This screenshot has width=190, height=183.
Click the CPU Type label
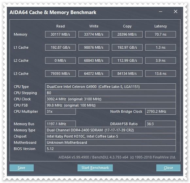(21, 87)
